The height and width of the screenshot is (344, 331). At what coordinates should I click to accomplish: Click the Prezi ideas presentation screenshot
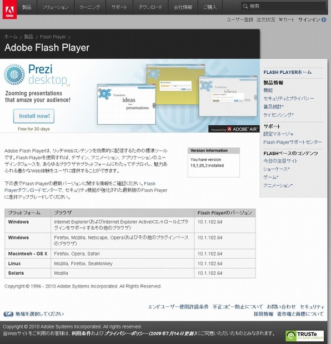tap(127, 104)
